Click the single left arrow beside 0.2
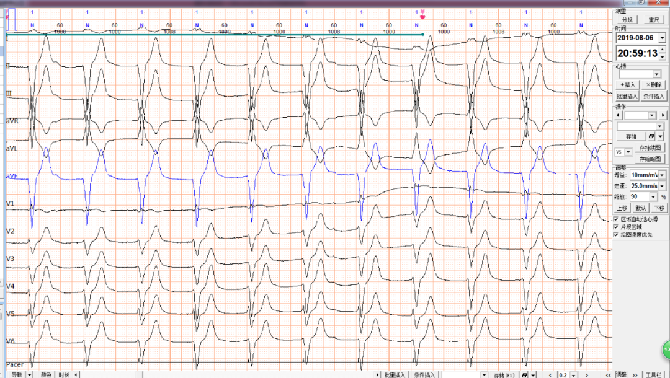 click(x=550, y=375)
